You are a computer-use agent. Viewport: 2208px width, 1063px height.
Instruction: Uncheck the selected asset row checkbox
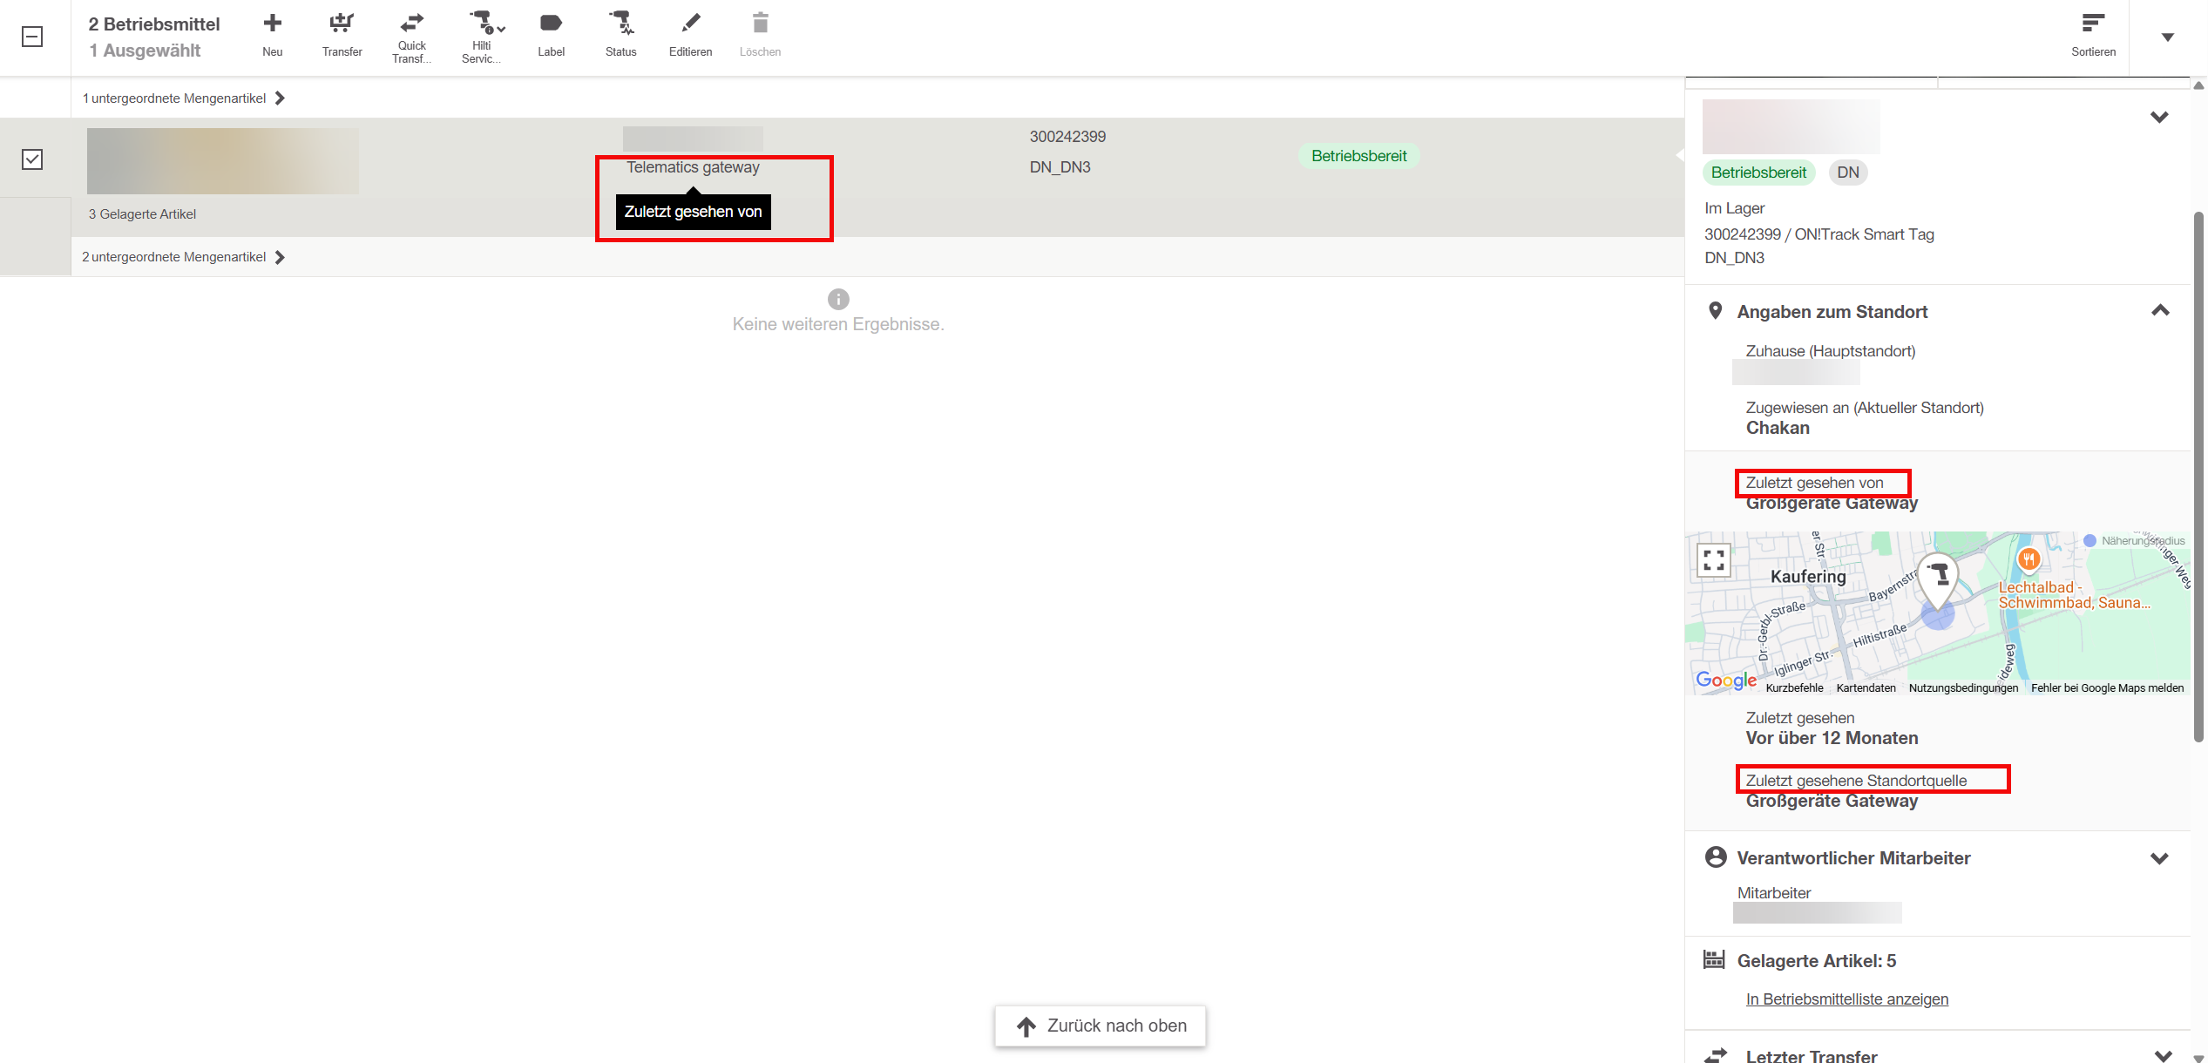tap(32, 159)
